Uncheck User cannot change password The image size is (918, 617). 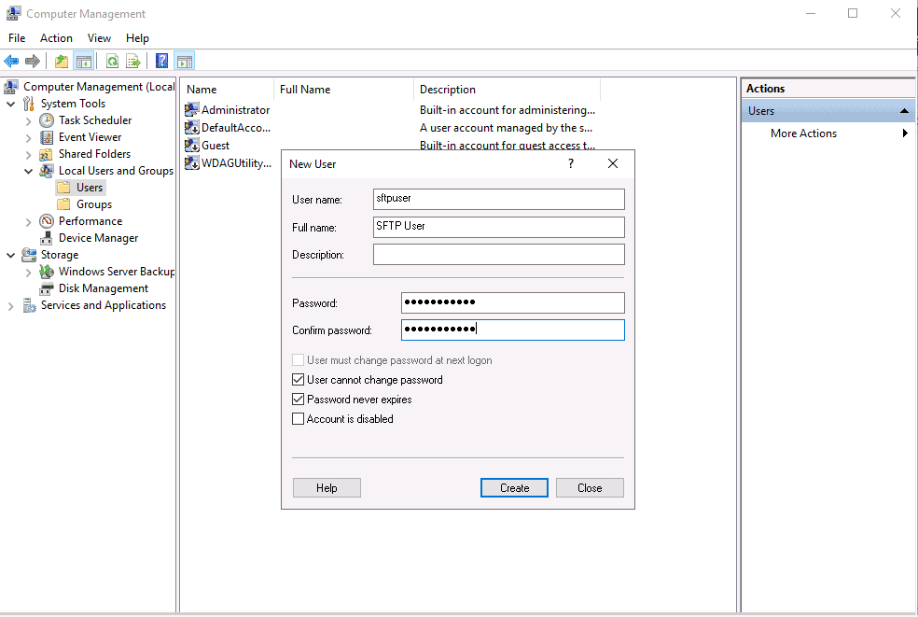pos(298,380)
